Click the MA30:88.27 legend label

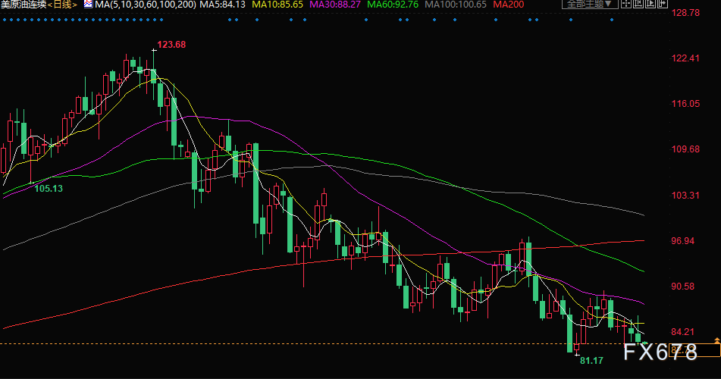(x=335, y=5)
